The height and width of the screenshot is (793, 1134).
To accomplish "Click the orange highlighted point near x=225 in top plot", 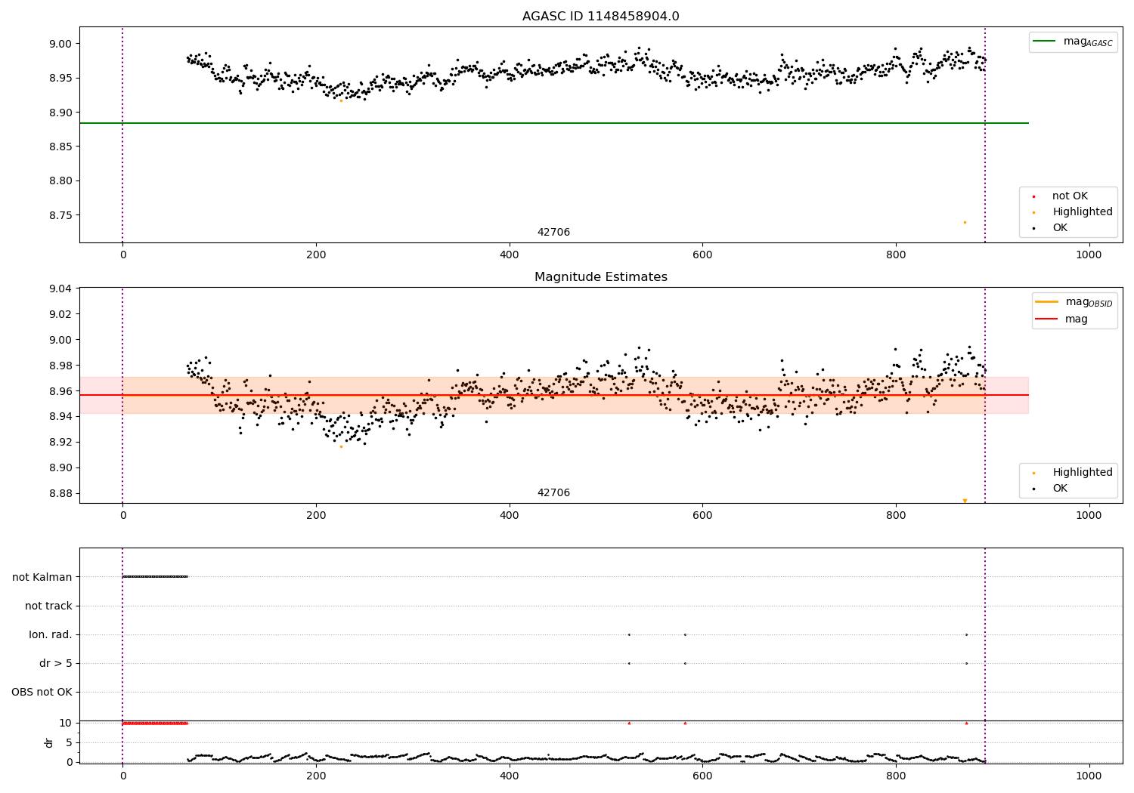I will pos(341,100).
